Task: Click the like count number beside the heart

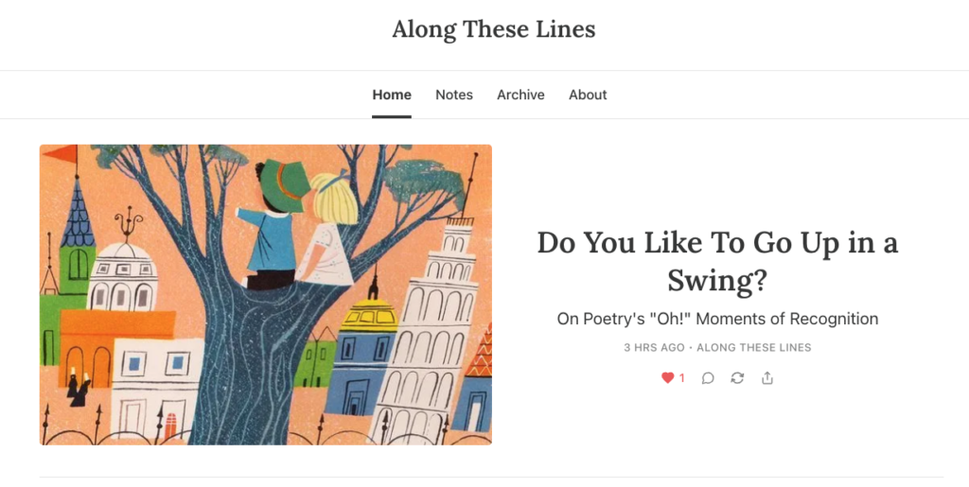Action: coord(682,378)
